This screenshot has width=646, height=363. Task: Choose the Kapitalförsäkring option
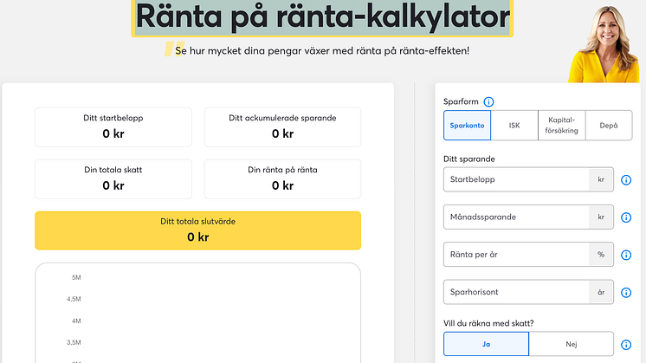pos(561,125)
